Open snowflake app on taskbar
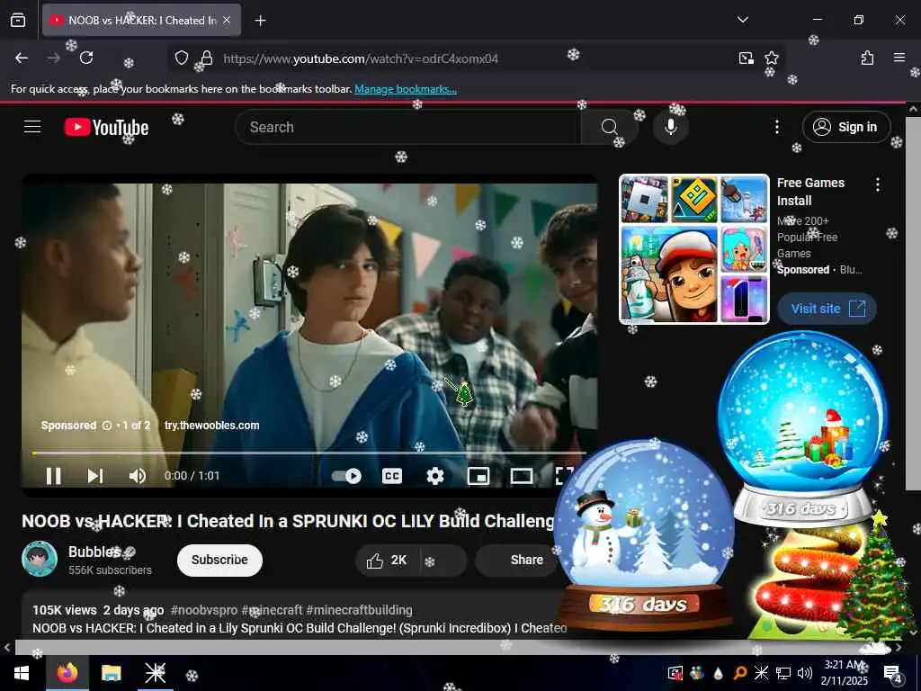The image size is (921, 691). click(x=155, y=673)
